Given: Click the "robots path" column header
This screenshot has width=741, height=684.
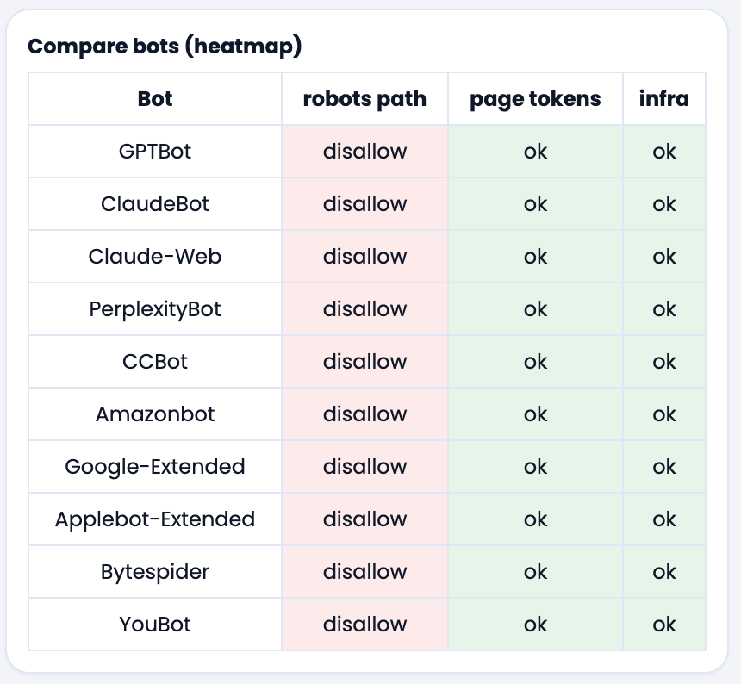Looking at the screenshot, I should pos(364,99).
